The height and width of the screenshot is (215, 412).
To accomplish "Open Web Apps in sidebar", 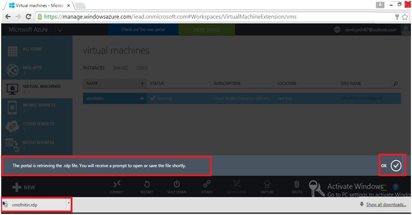I will (x=37, y=70).
